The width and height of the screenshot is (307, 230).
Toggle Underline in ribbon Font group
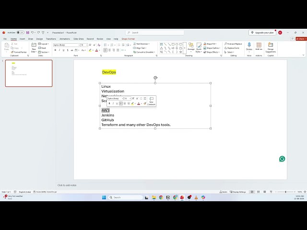63,50
